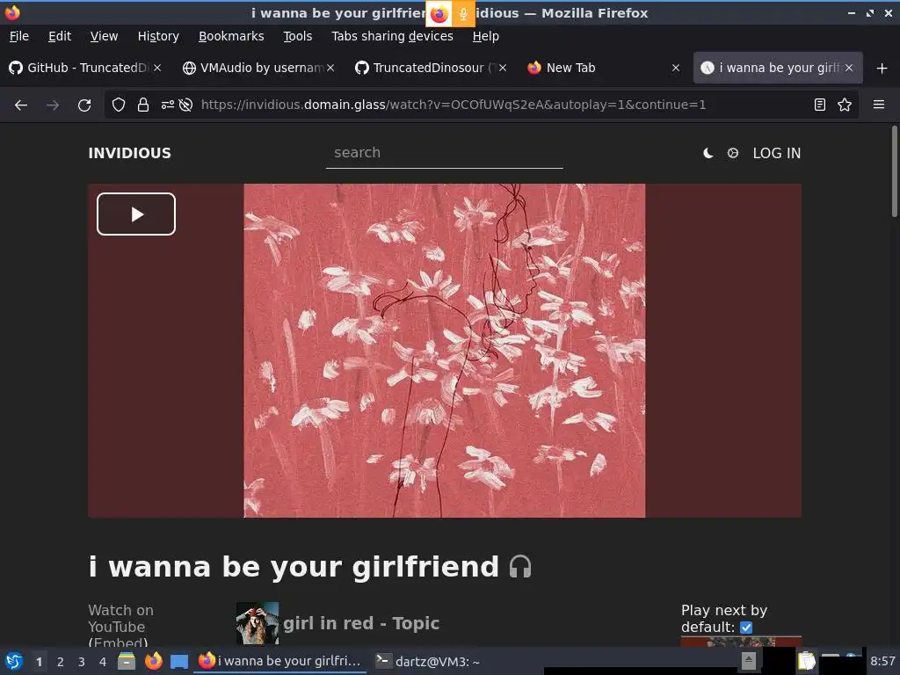Open the View menu
This screenshot has width=900, height=675.
pyautogui.click(x=104, y=36)
